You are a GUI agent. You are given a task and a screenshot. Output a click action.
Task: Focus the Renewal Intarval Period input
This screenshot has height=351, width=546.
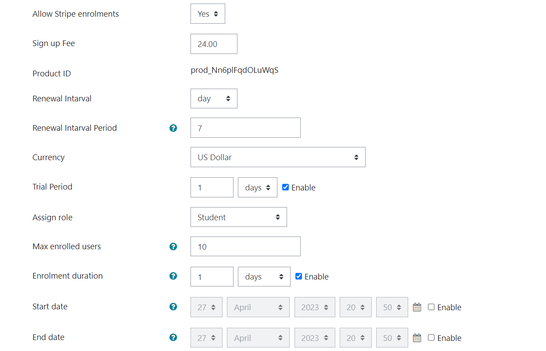coord(245,128)
